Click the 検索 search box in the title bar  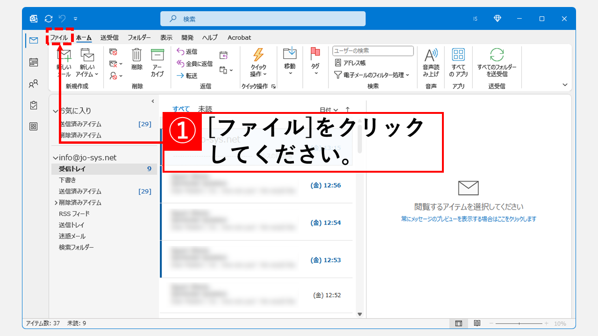(263, 19)
